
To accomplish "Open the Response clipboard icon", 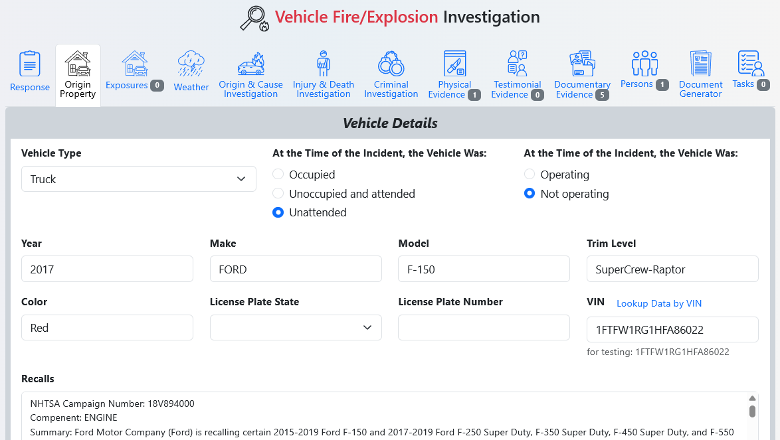I will (30, 64).
